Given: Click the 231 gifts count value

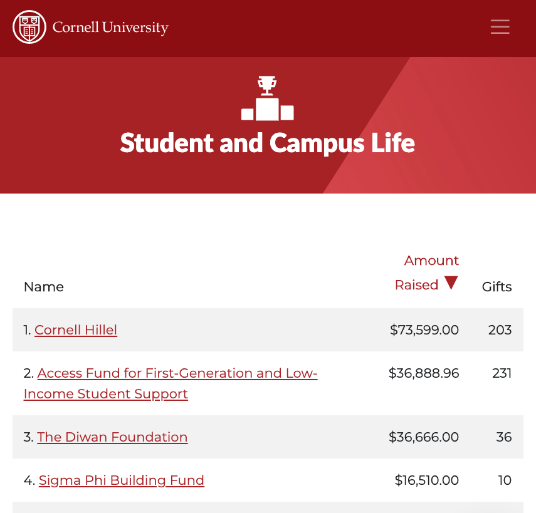Looking at the screenshot, I should point(502,373).
